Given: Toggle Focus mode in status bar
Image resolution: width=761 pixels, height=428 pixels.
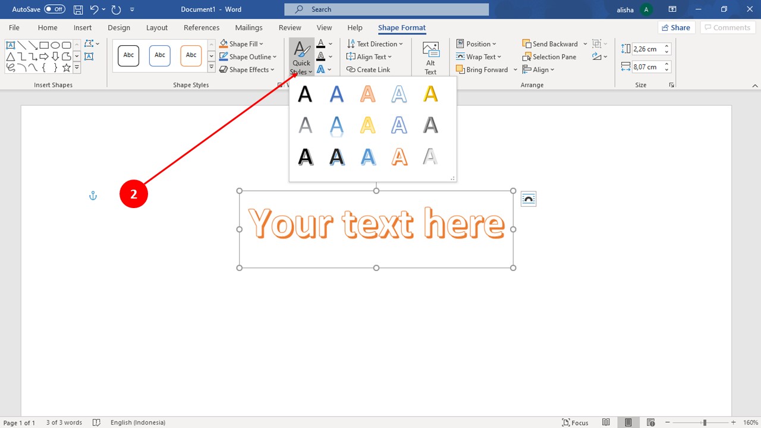Looking at the screenshot, I should tap(575, 422).
